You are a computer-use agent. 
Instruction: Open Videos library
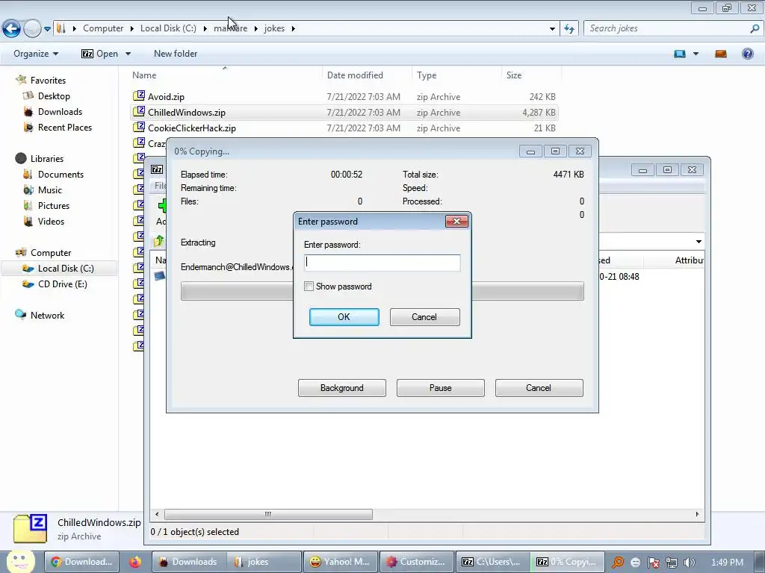[x=51, y=221]
